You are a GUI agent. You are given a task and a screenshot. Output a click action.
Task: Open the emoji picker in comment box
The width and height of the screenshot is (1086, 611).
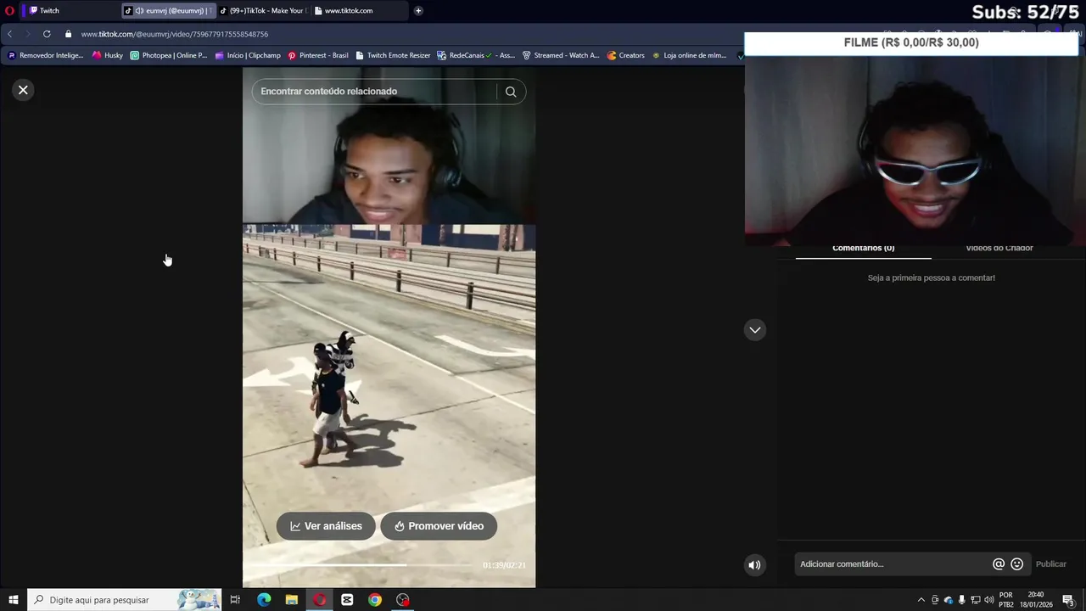coord(1016,564)
